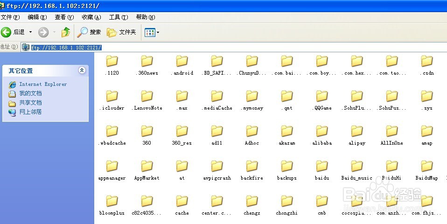Select the .LenovoNote folder icon
447x224 pixels.
tap(147, 96)
